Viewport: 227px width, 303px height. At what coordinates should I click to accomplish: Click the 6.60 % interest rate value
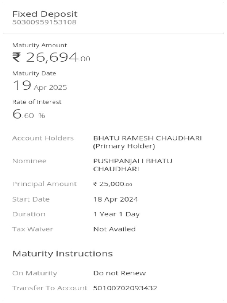(28, 115)
